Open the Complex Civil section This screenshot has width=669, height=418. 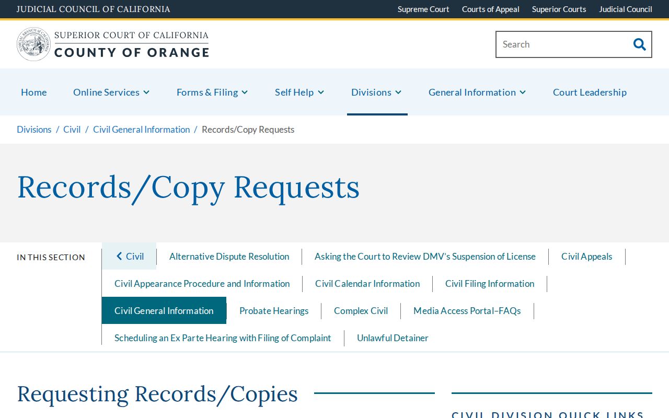361,310
